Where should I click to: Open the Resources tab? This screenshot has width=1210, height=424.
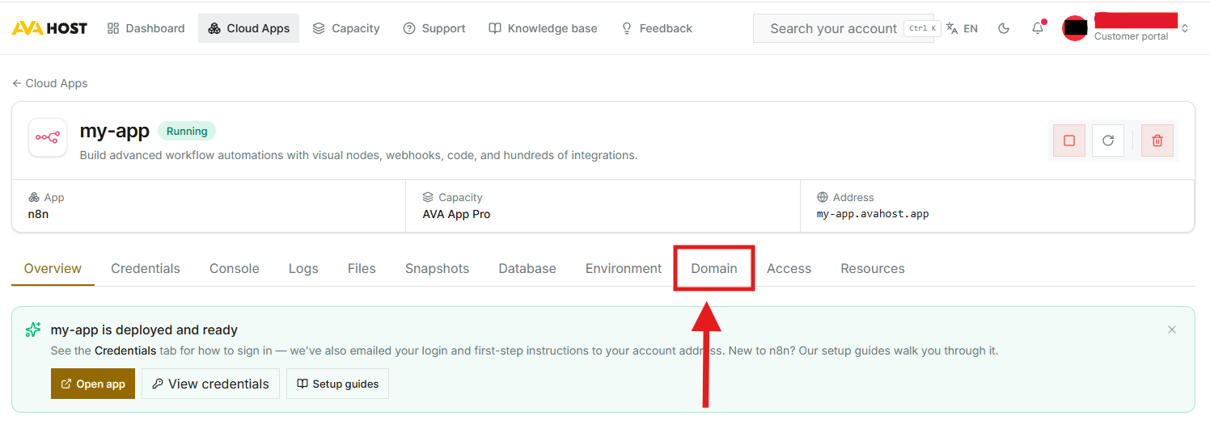click(873, 268)
